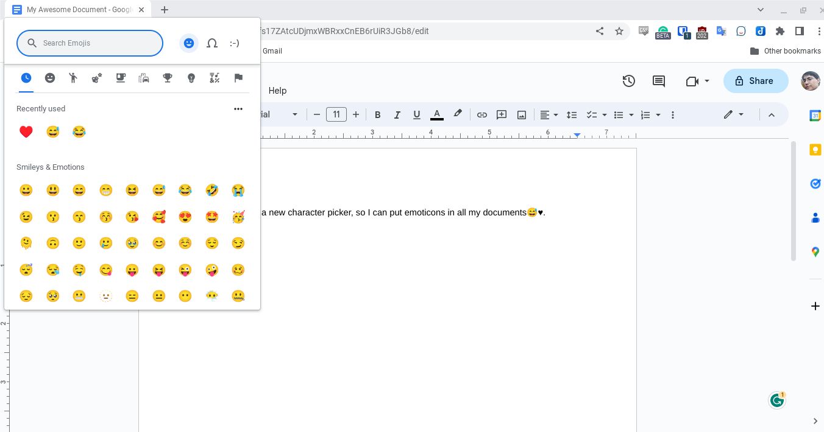Viewport: 824px width, 432px height.
Task: Toggle bold formatting
Action: tap(378, 114)
